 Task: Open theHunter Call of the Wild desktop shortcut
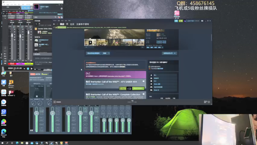click(x=11, y=83)
